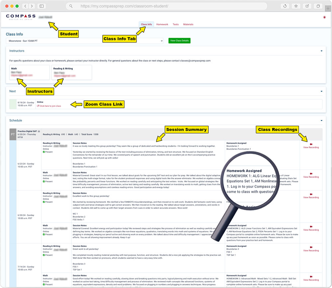View Recording for 7/14 Math session
Image resolution: width=332 pixels, height=288 pixels.
[311, 280]
